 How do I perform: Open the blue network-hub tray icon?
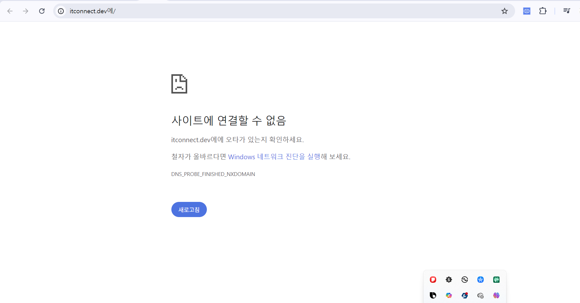pos(481,280)
